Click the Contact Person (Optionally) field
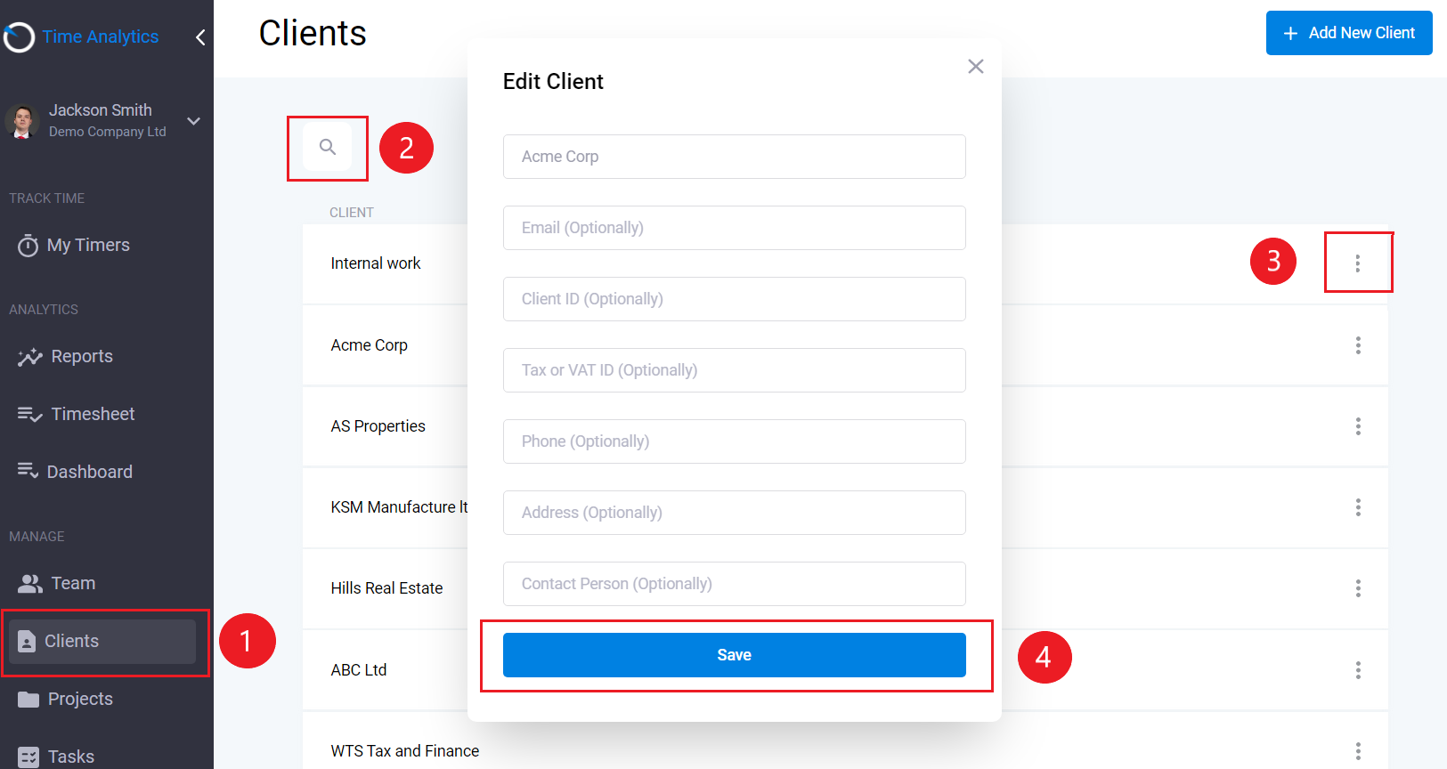This screenshot has width=1447, height=769. 735,584
